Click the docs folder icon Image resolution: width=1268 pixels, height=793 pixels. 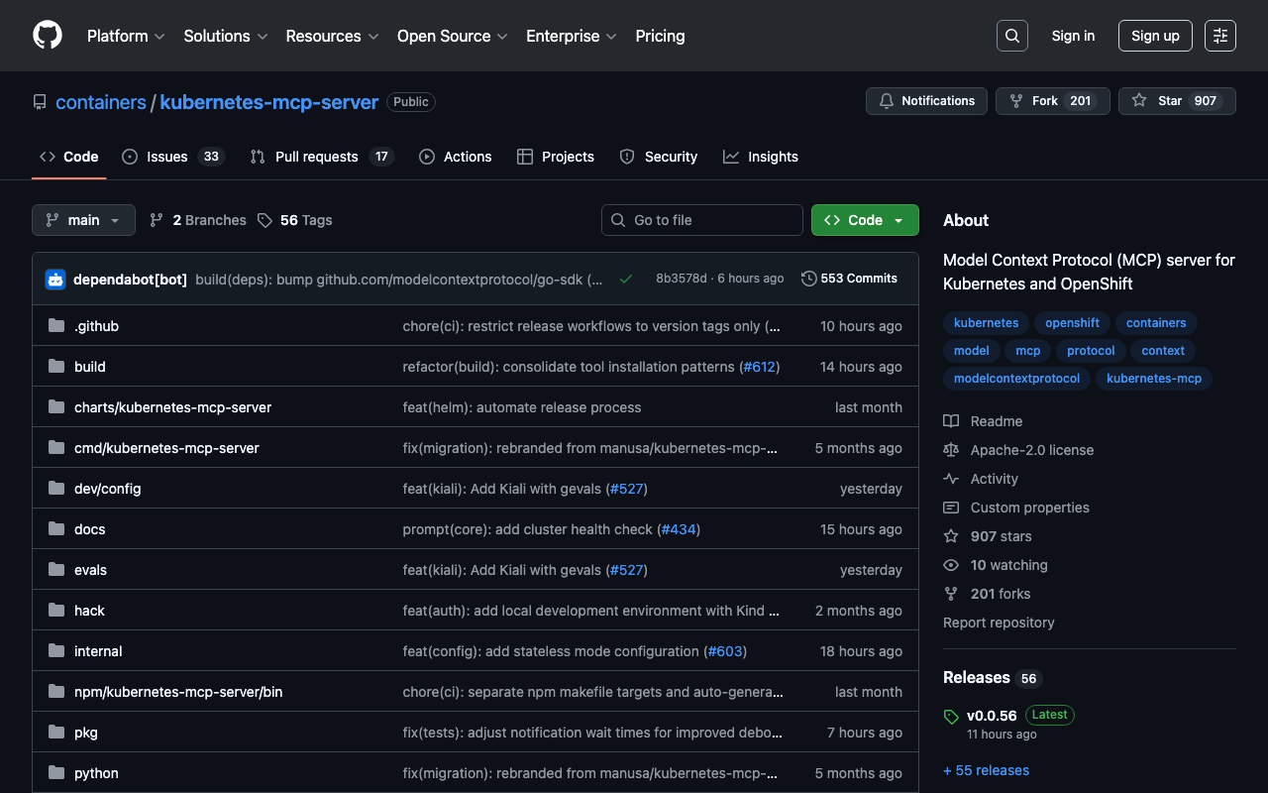click(x=56, y=529)
